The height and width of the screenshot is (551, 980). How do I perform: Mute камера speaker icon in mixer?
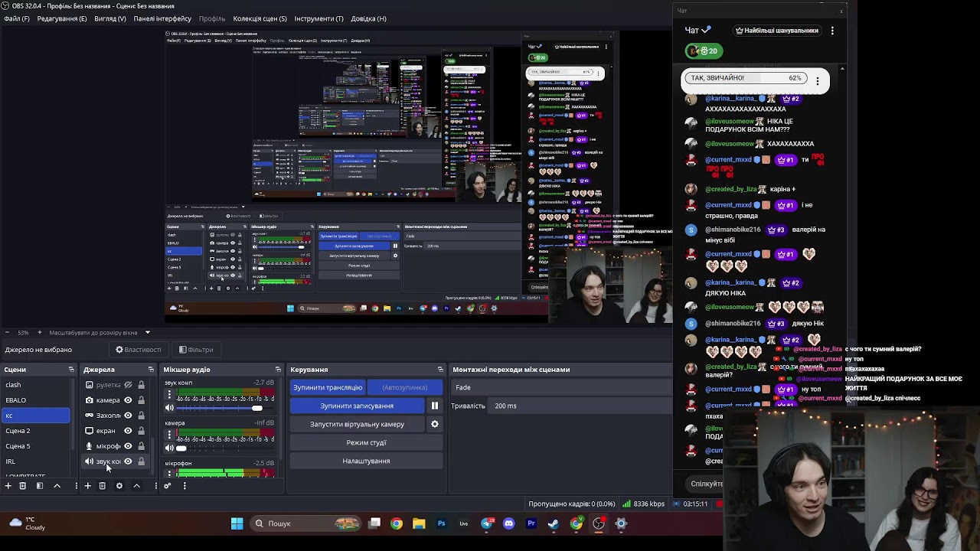pos(169,448)
